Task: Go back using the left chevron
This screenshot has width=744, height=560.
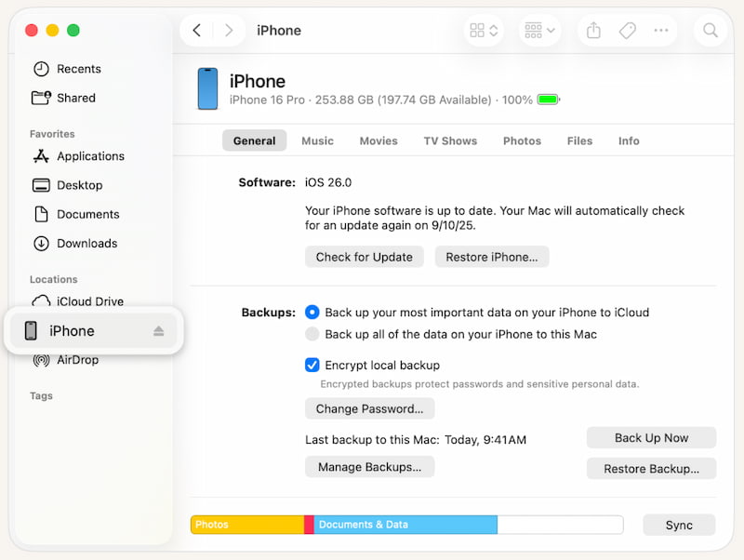Action: [196, 31]
